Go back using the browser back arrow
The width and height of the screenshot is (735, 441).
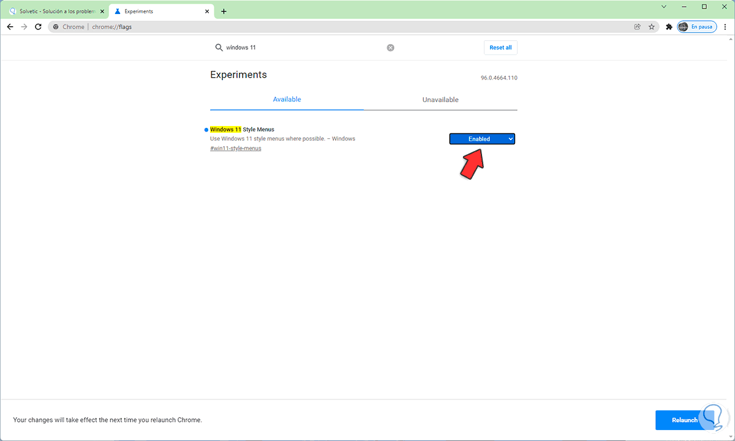point(10,27)
